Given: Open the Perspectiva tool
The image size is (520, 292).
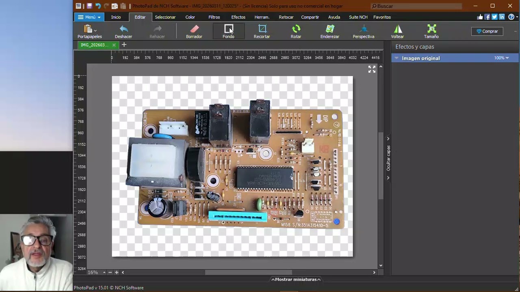Looking at the screenshot, I should (x=363, y=31).
